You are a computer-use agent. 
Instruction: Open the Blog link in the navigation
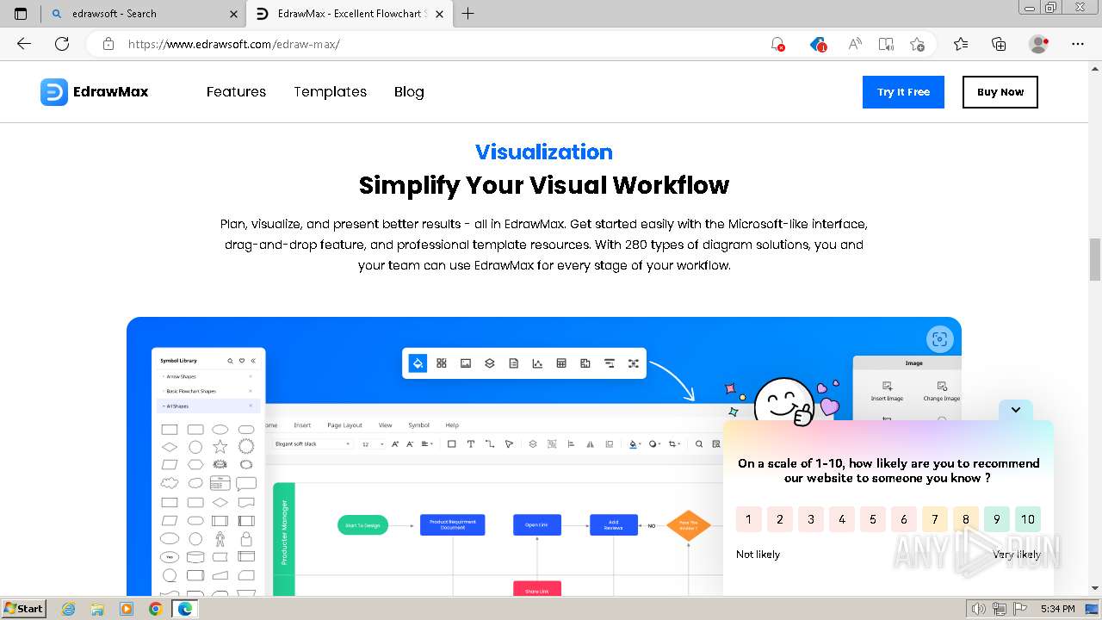(x=409, y=92)
